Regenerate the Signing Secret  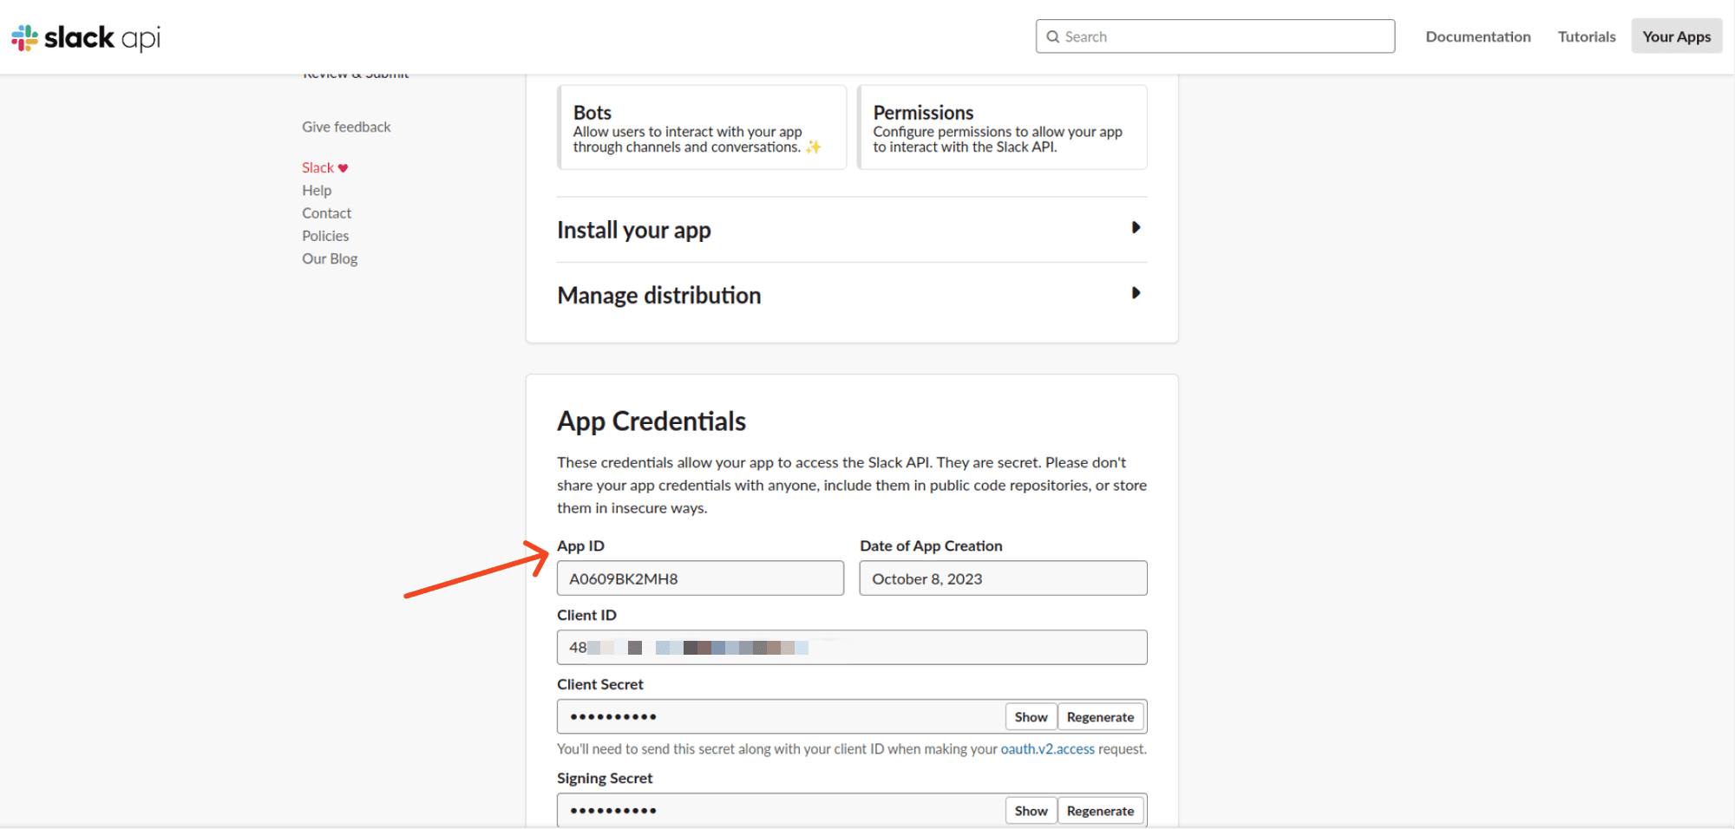pos(1100,810)
